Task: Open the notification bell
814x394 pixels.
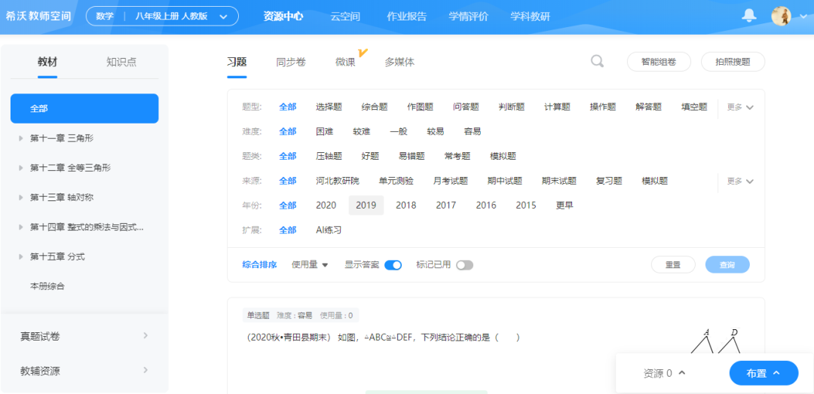Action: coord(748,16)
